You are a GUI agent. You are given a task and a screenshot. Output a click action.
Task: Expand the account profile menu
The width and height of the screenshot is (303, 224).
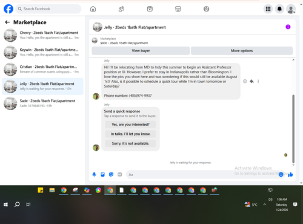pyautogui.click(x=291, y=9)
